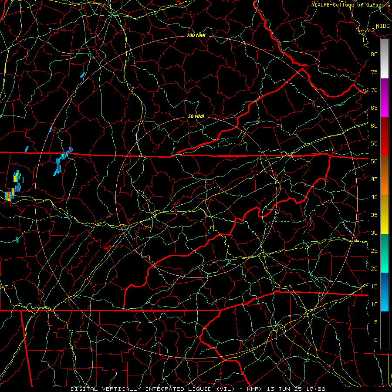Click the 25 value on the color scale
392x392 pixels.
point(374,251)
